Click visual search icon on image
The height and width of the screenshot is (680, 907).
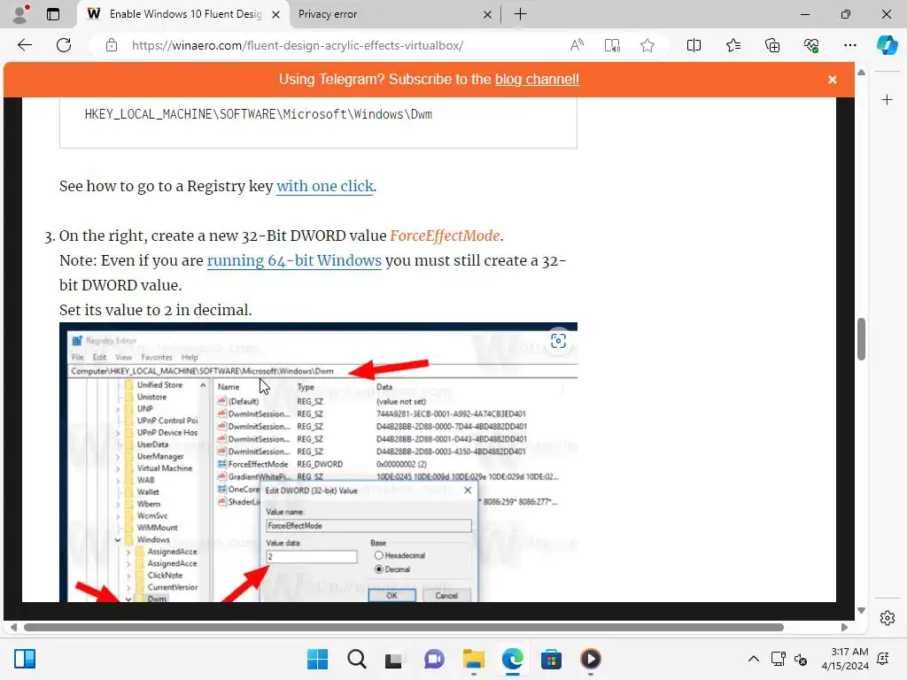click(x=558, y=341)
